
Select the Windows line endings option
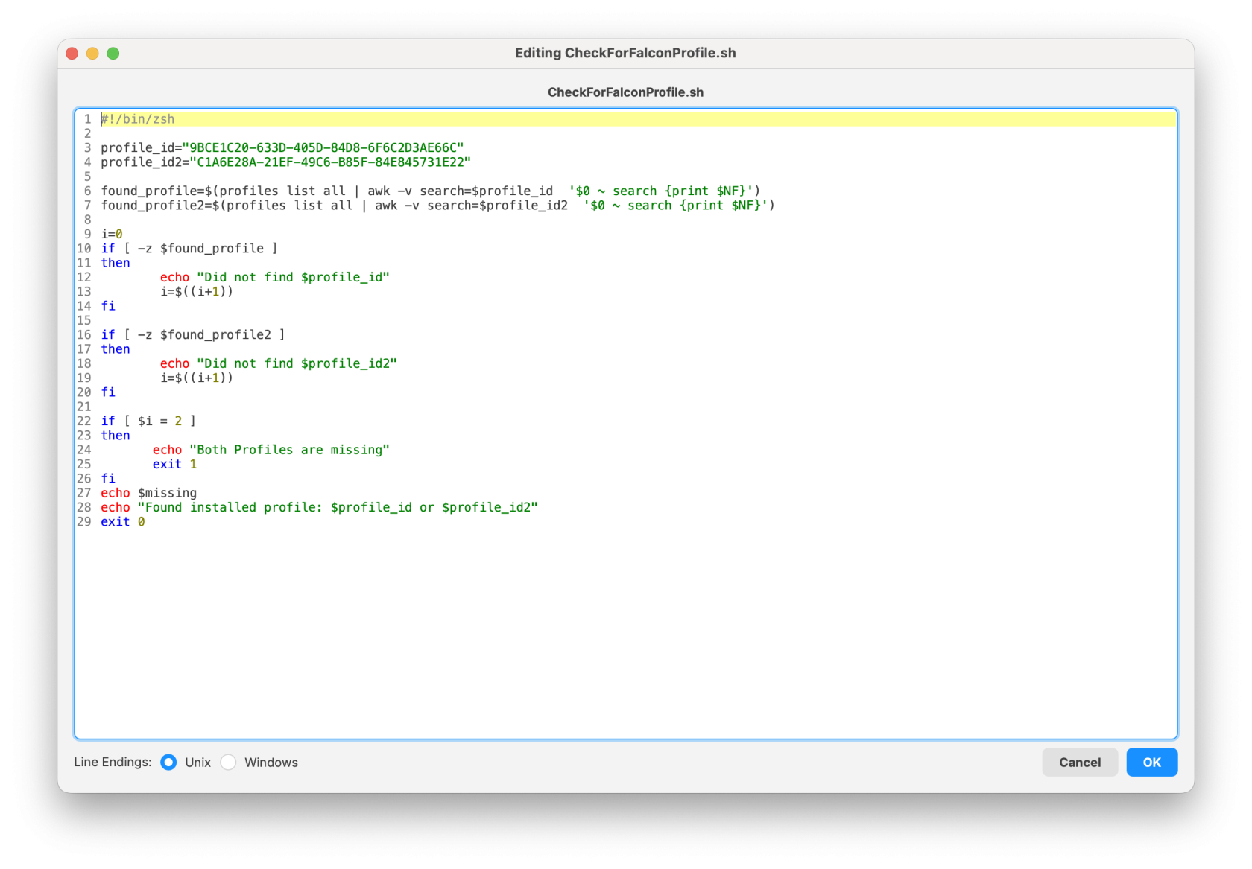coord(228,762)
